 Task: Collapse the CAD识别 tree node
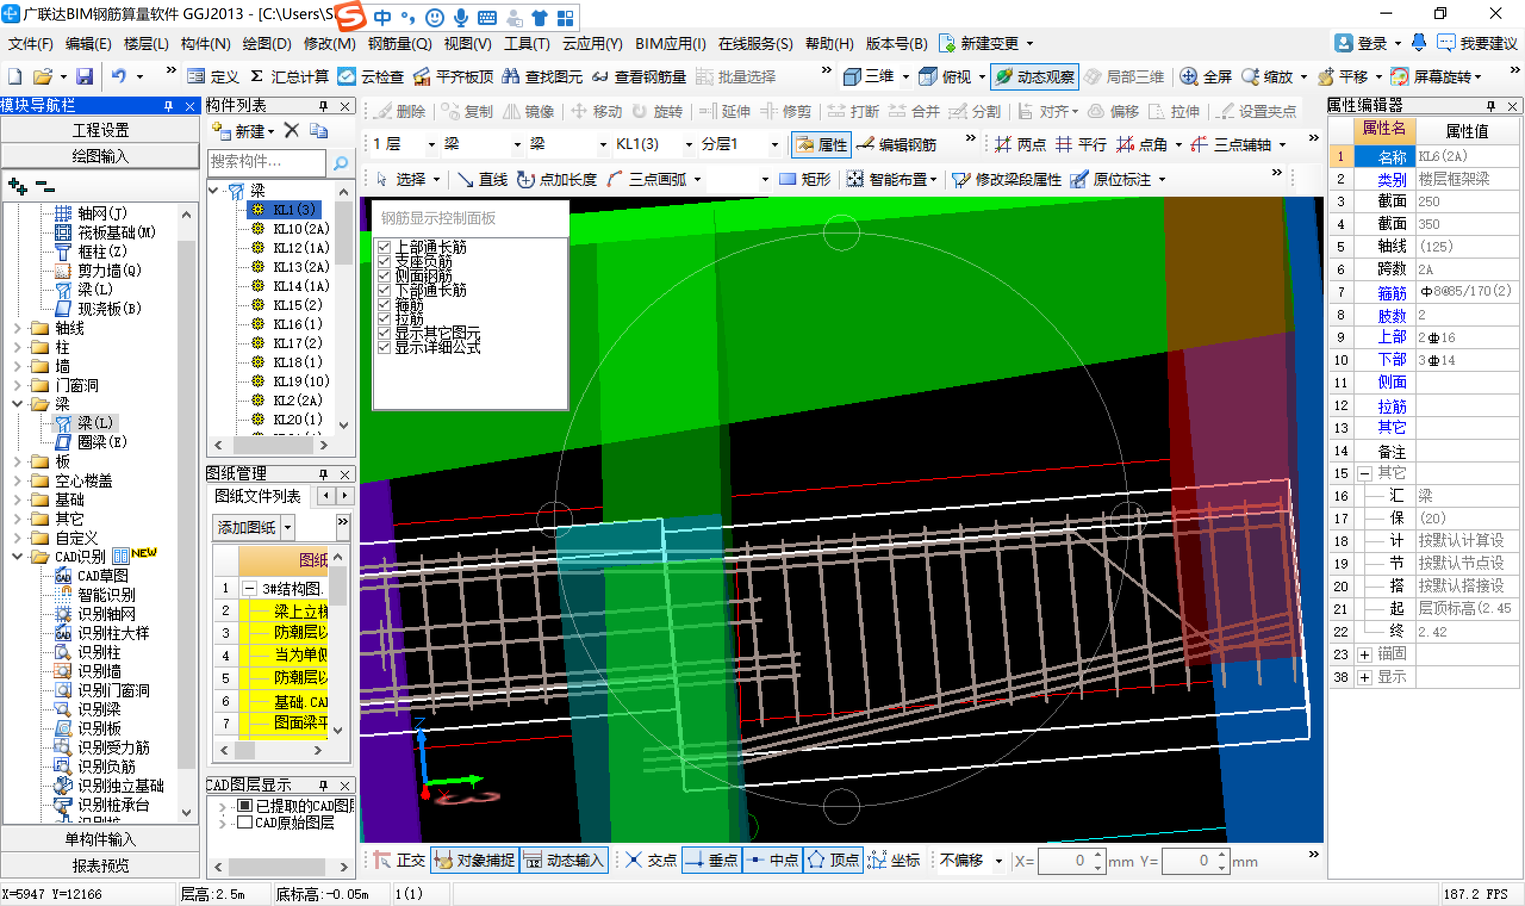[18, 557]
